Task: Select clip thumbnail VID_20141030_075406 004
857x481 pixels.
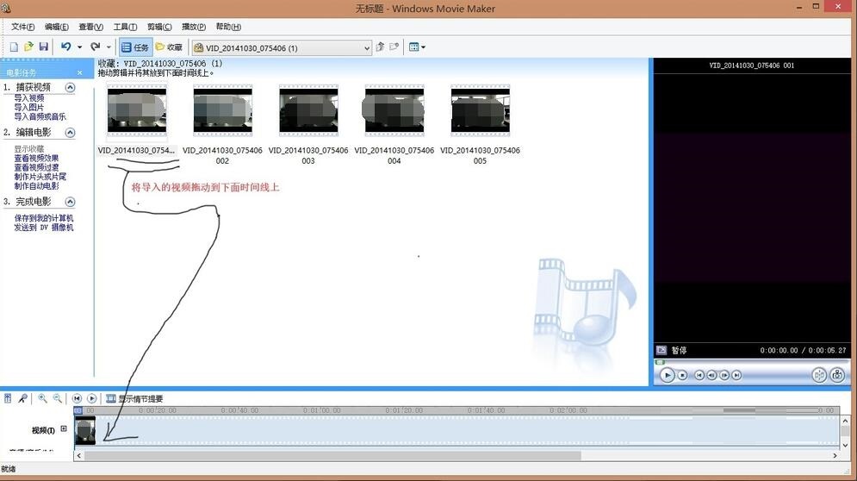Action: (394, 111)
